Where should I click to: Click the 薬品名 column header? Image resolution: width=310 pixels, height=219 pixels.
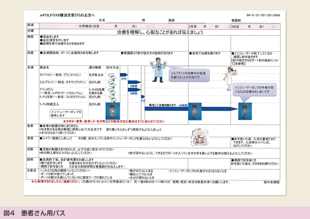pyautogui.click(x=44, y=68)
